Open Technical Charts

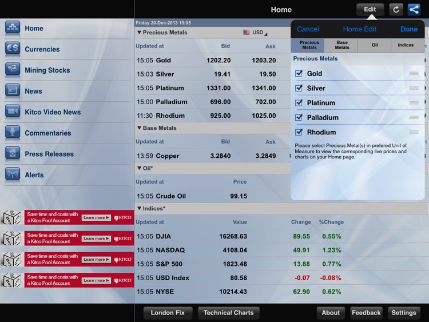(x=228, y=313)
